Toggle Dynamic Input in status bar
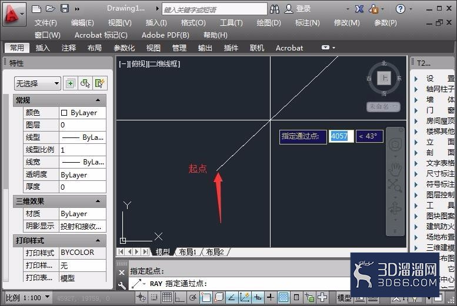 tap(258, 297)
